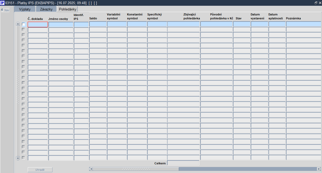322x173 pixels.
Task: Click the Zbývající pohledávka column header
Action: (192, 16)
